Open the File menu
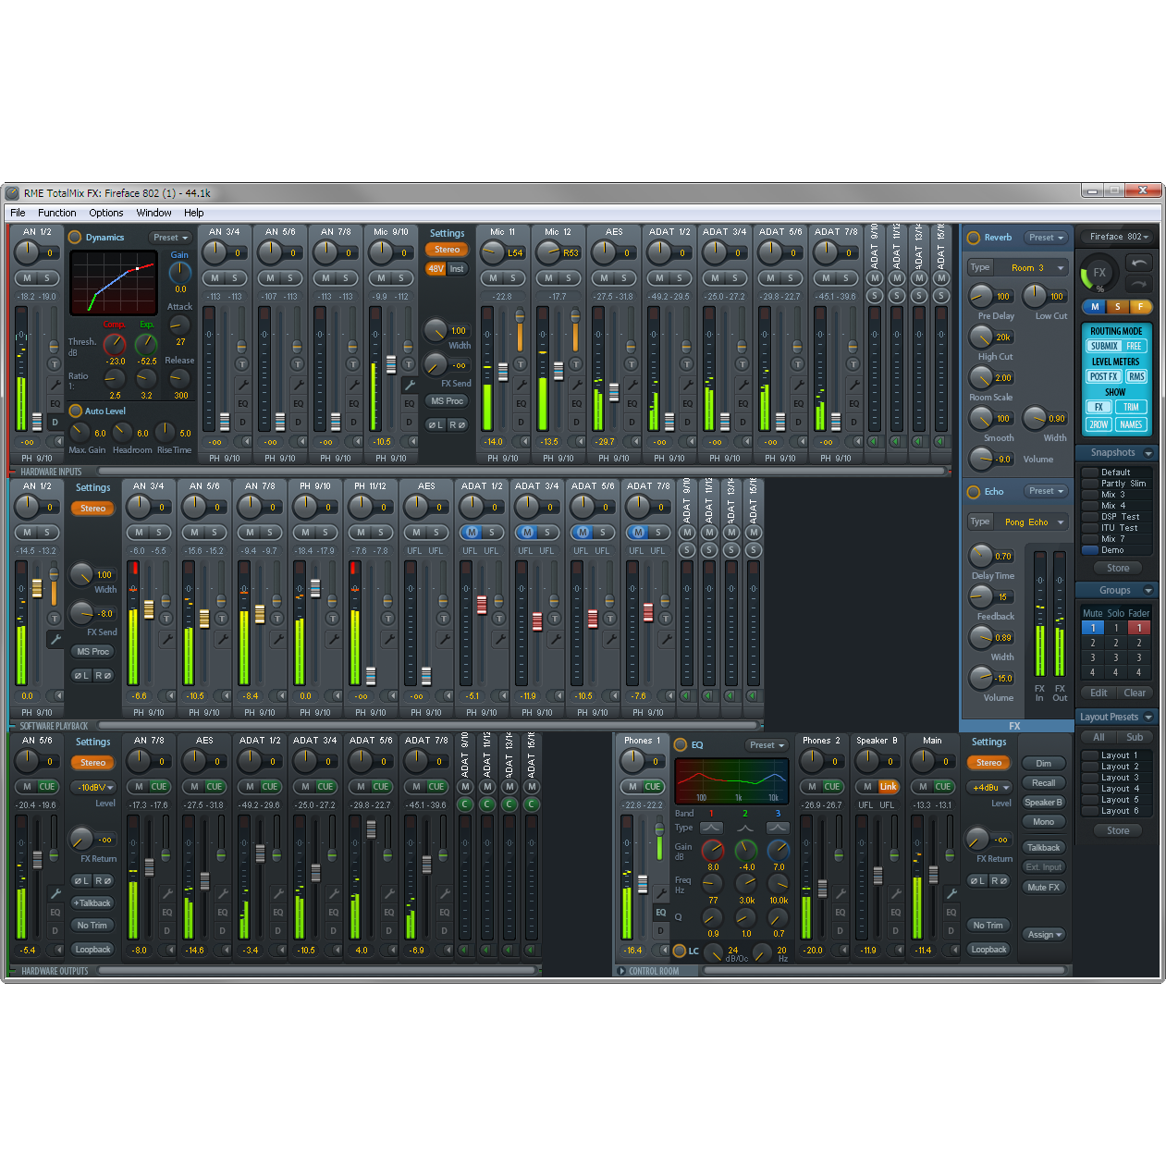The width and height of the screenshot is (1166, 1166). tap(18, 213)
